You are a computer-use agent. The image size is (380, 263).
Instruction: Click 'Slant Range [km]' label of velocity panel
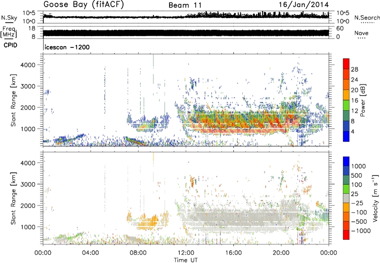coord(14,198)
